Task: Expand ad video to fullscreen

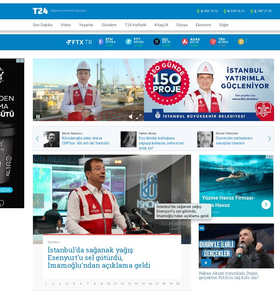Action: click(x=139, y=116)
